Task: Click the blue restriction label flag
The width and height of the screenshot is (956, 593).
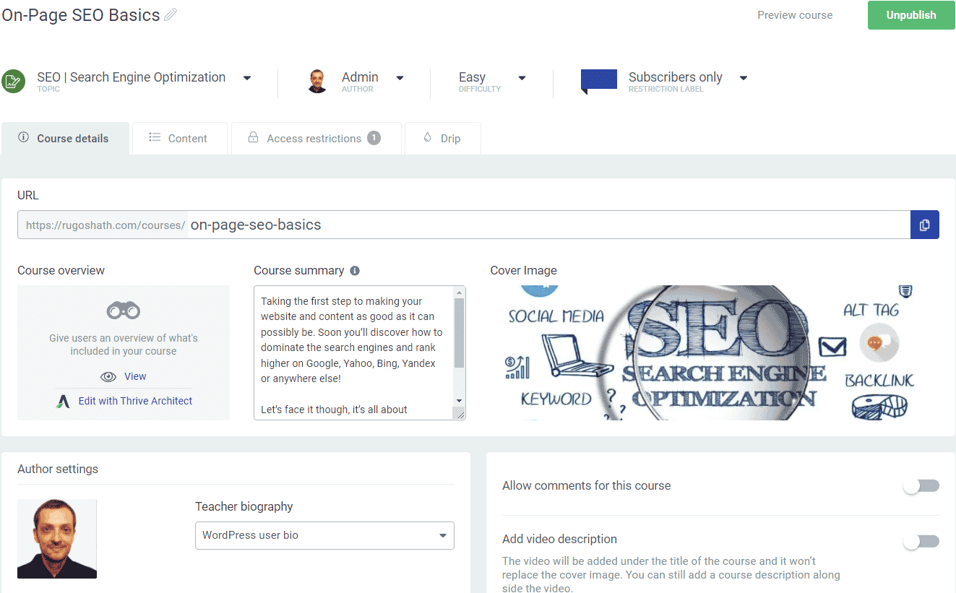Action: [598, 81]
